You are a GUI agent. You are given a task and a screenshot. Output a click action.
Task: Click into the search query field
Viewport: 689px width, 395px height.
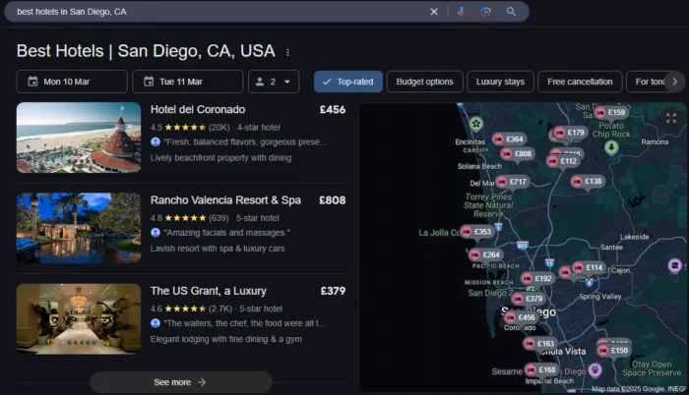pos(219,12)
